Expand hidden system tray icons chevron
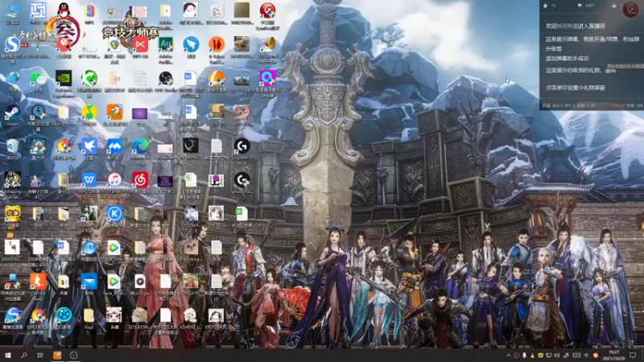The width and height of the screenshot is (644, 362). click(x=508, y=356)
